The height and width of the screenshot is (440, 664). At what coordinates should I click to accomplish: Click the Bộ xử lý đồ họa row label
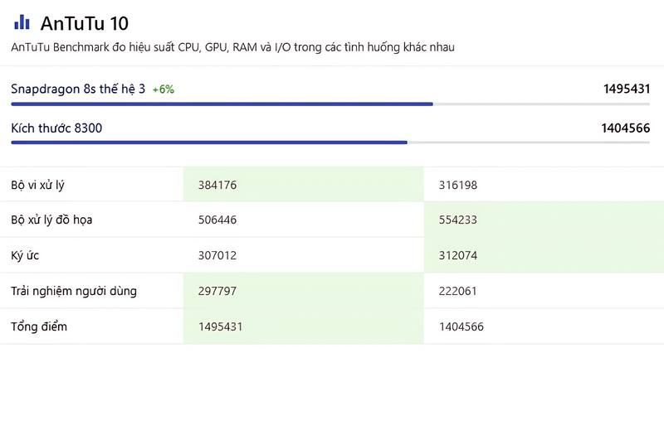pyautogui.click(x=51, y=220)
